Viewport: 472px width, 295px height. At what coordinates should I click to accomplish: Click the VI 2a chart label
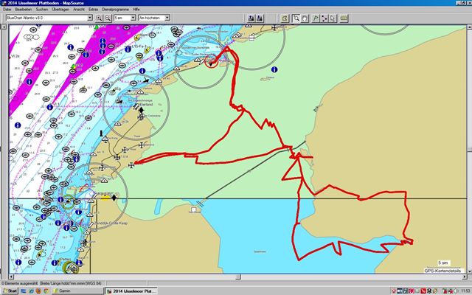click(15, 56)
